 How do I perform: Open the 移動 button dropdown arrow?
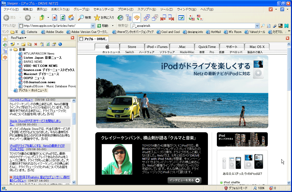113,26
